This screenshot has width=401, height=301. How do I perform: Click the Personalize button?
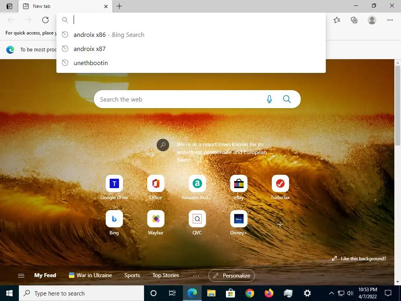click(231, 276)
